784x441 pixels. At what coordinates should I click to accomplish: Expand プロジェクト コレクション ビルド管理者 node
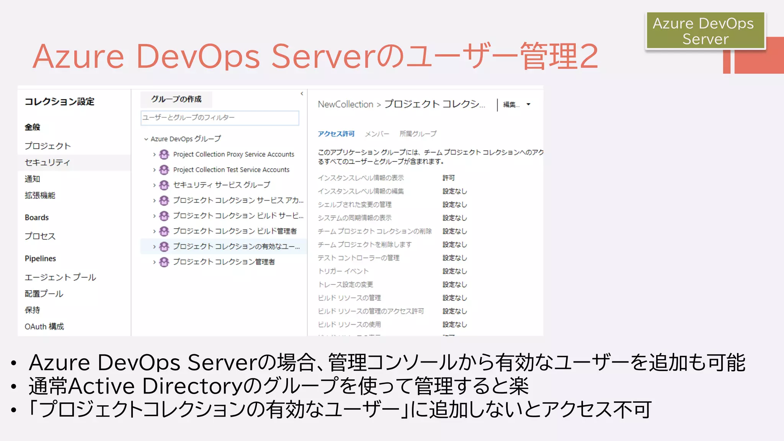154,231
